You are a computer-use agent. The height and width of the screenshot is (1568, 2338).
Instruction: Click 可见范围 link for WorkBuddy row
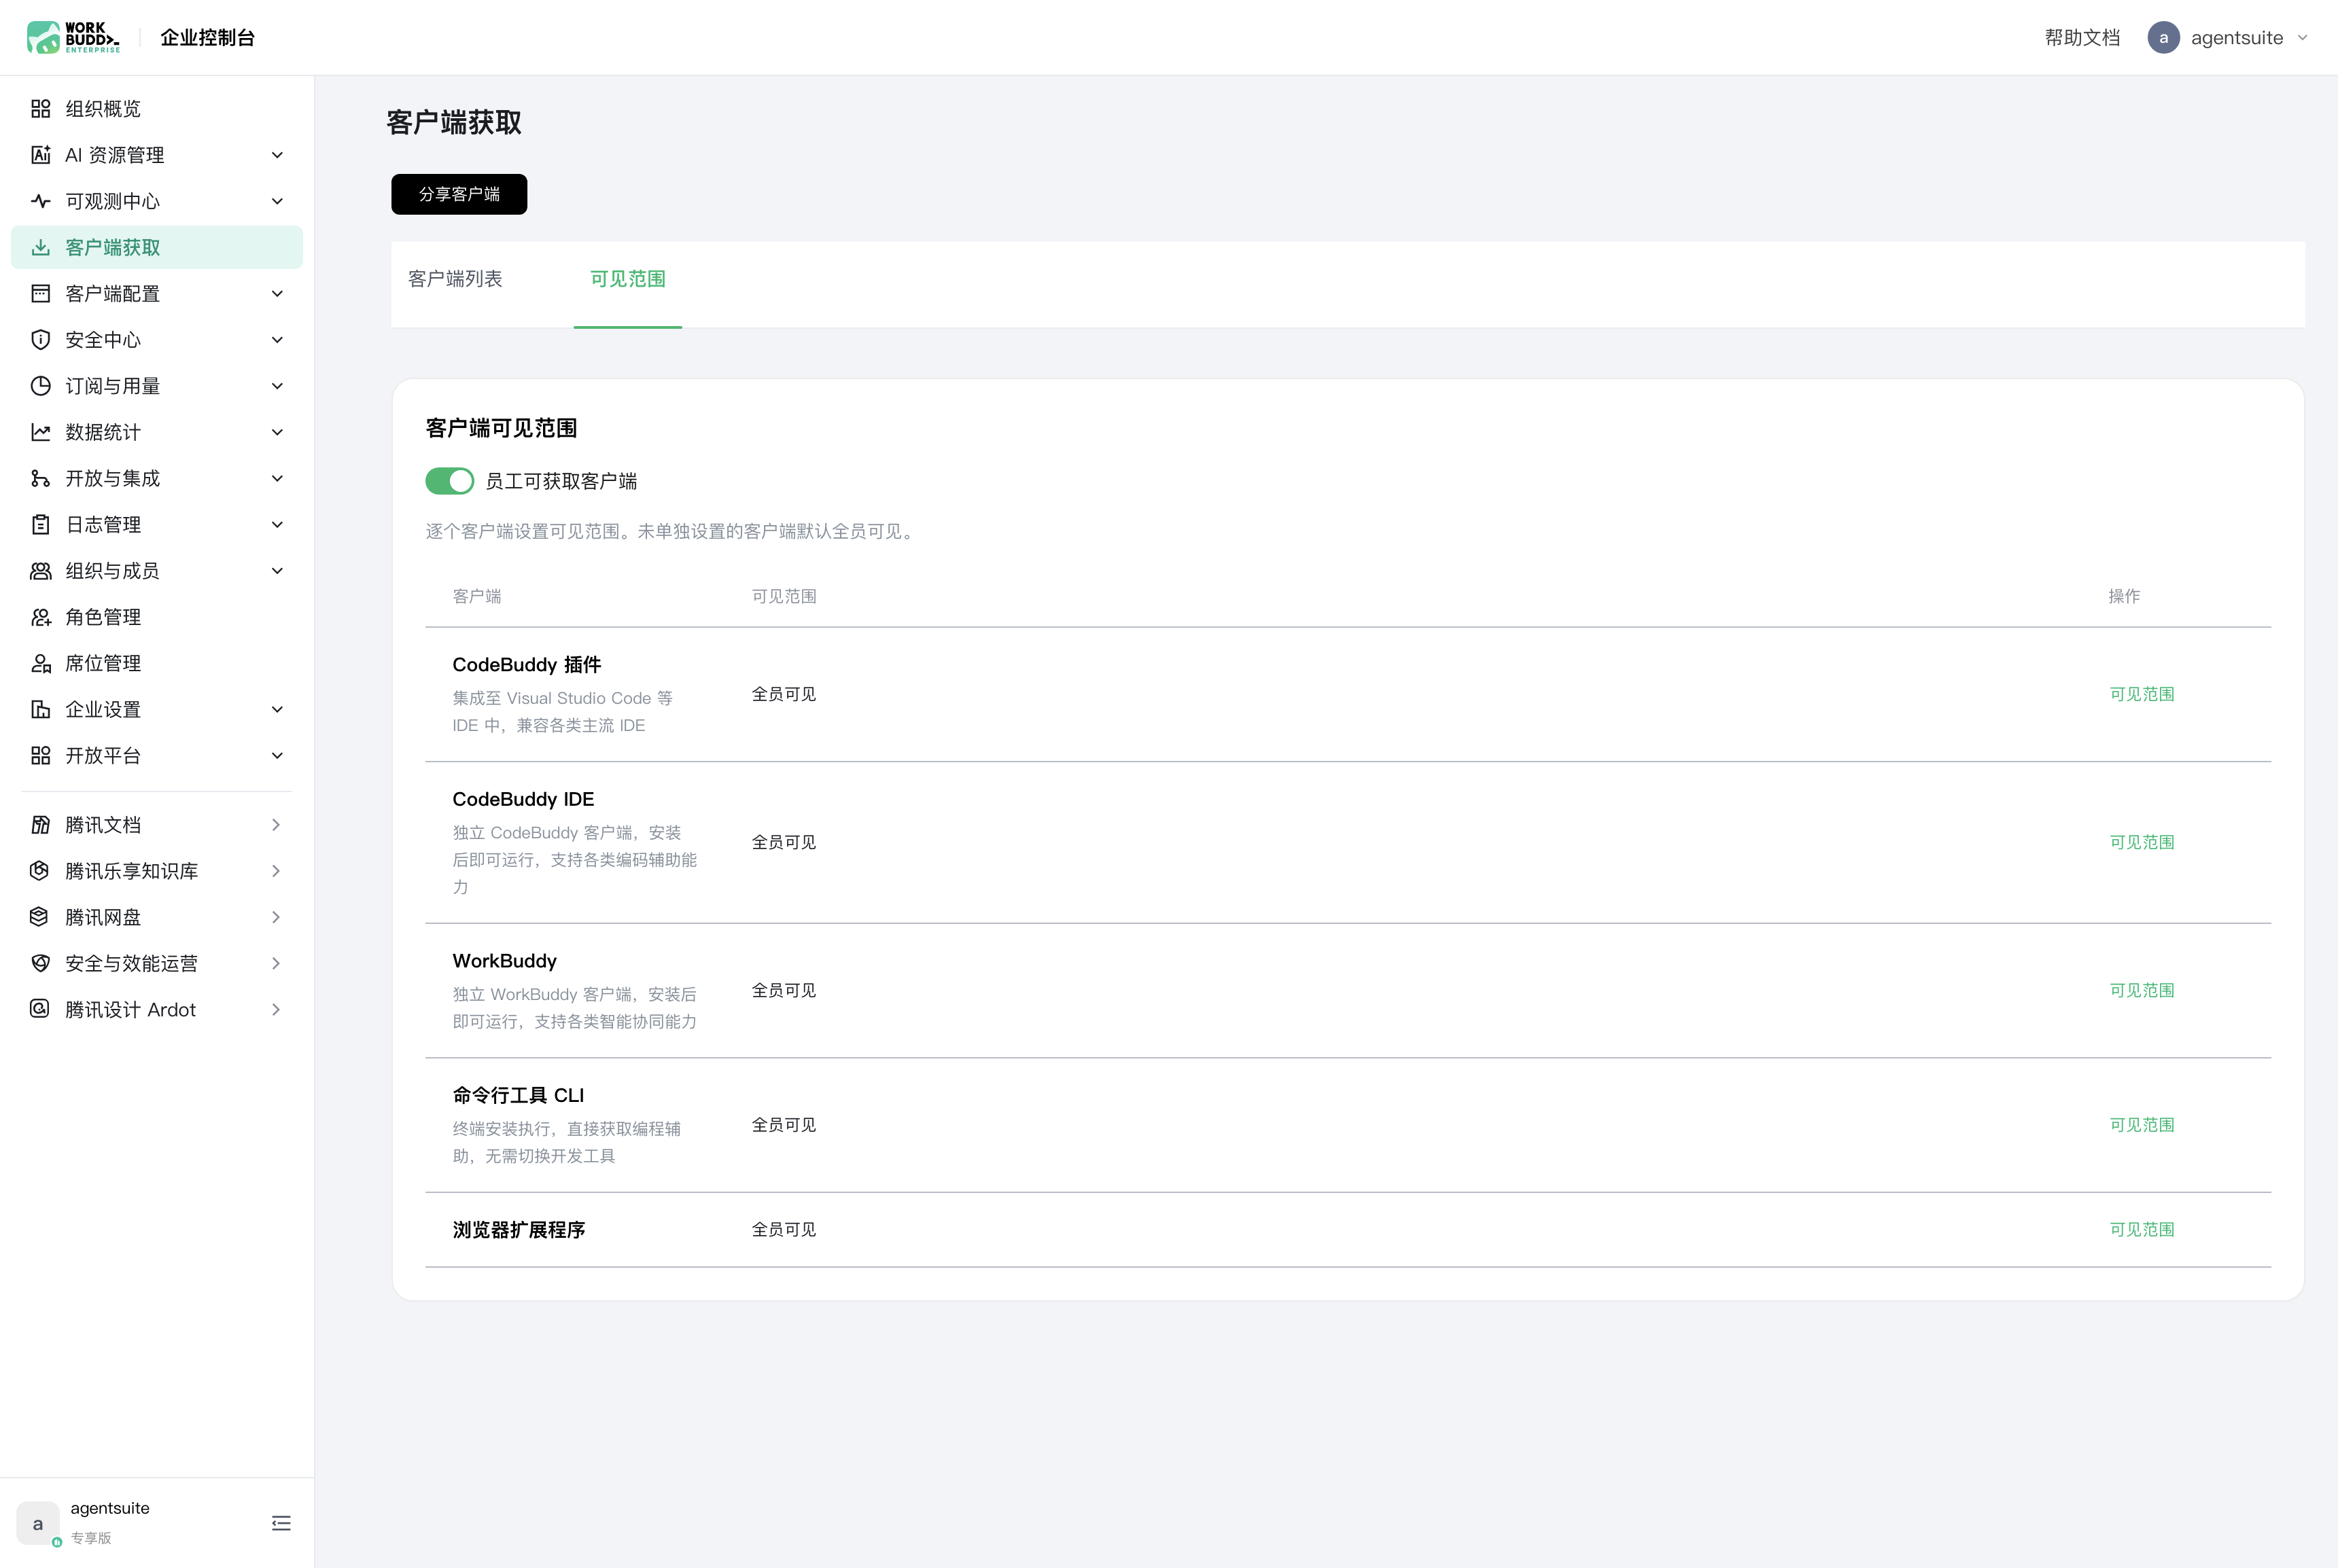[2142, 990]
